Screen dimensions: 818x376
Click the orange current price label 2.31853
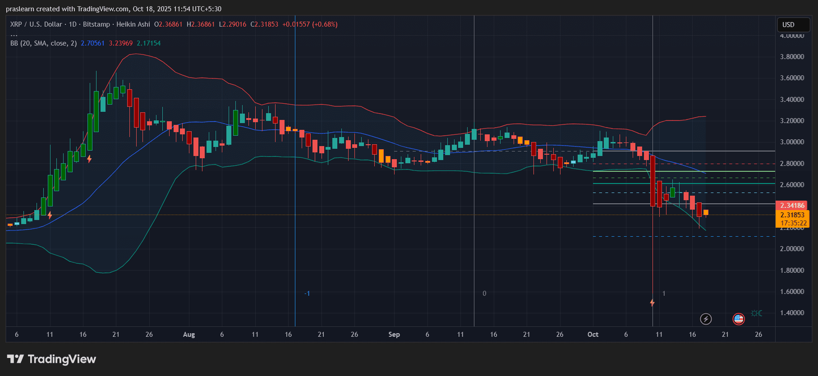point(792,215)
